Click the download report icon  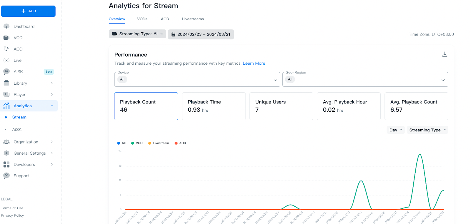point(445,54)
